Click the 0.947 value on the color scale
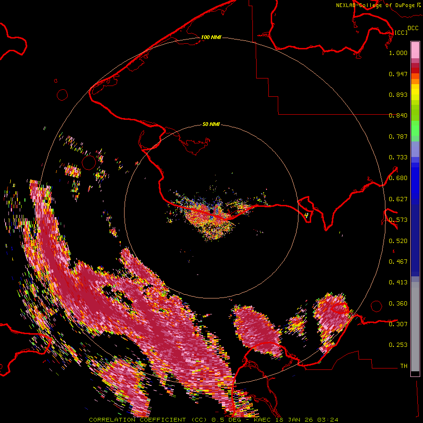The width and height of the screenshot is (423, 423). [398, 74]
